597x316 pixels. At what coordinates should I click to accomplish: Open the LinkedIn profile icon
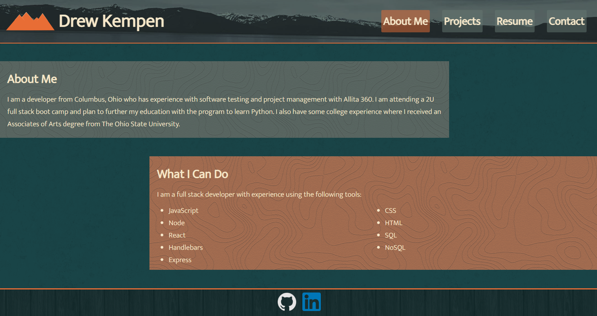tap(312, 302)
